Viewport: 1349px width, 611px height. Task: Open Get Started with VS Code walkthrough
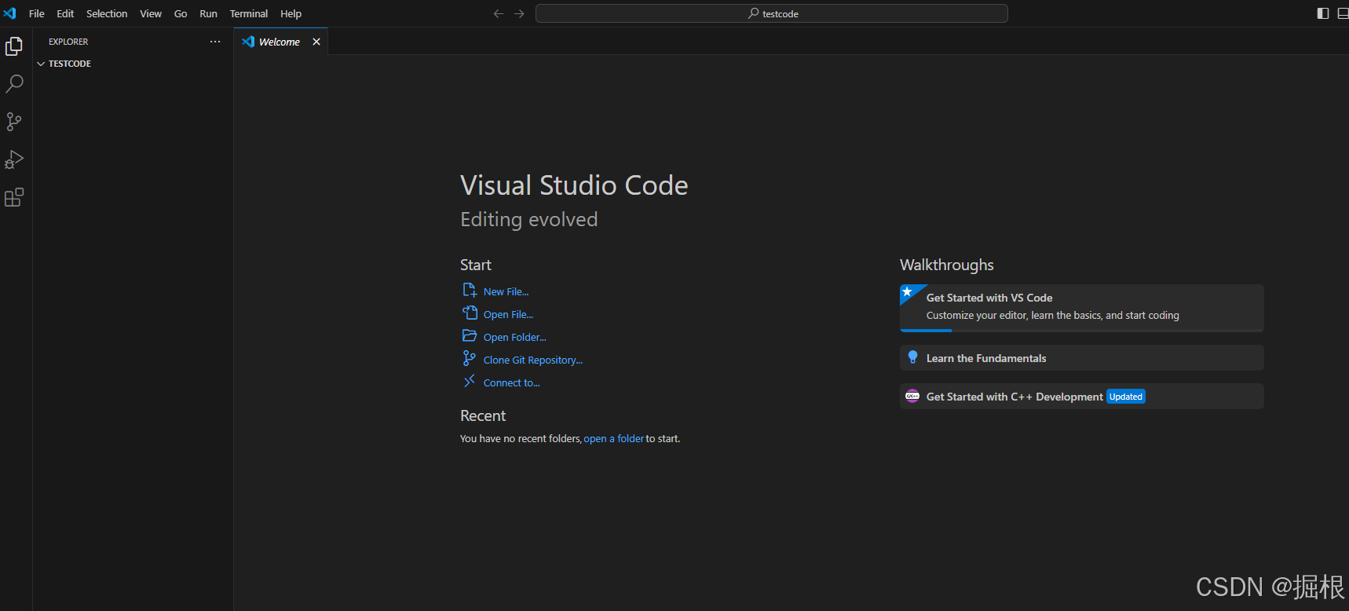pos(1082,308)
